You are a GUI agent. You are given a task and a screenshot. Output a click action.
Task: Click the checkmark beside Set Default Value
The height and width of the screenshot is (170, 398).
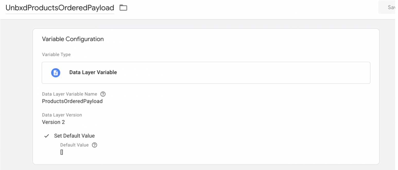(47, 136)
